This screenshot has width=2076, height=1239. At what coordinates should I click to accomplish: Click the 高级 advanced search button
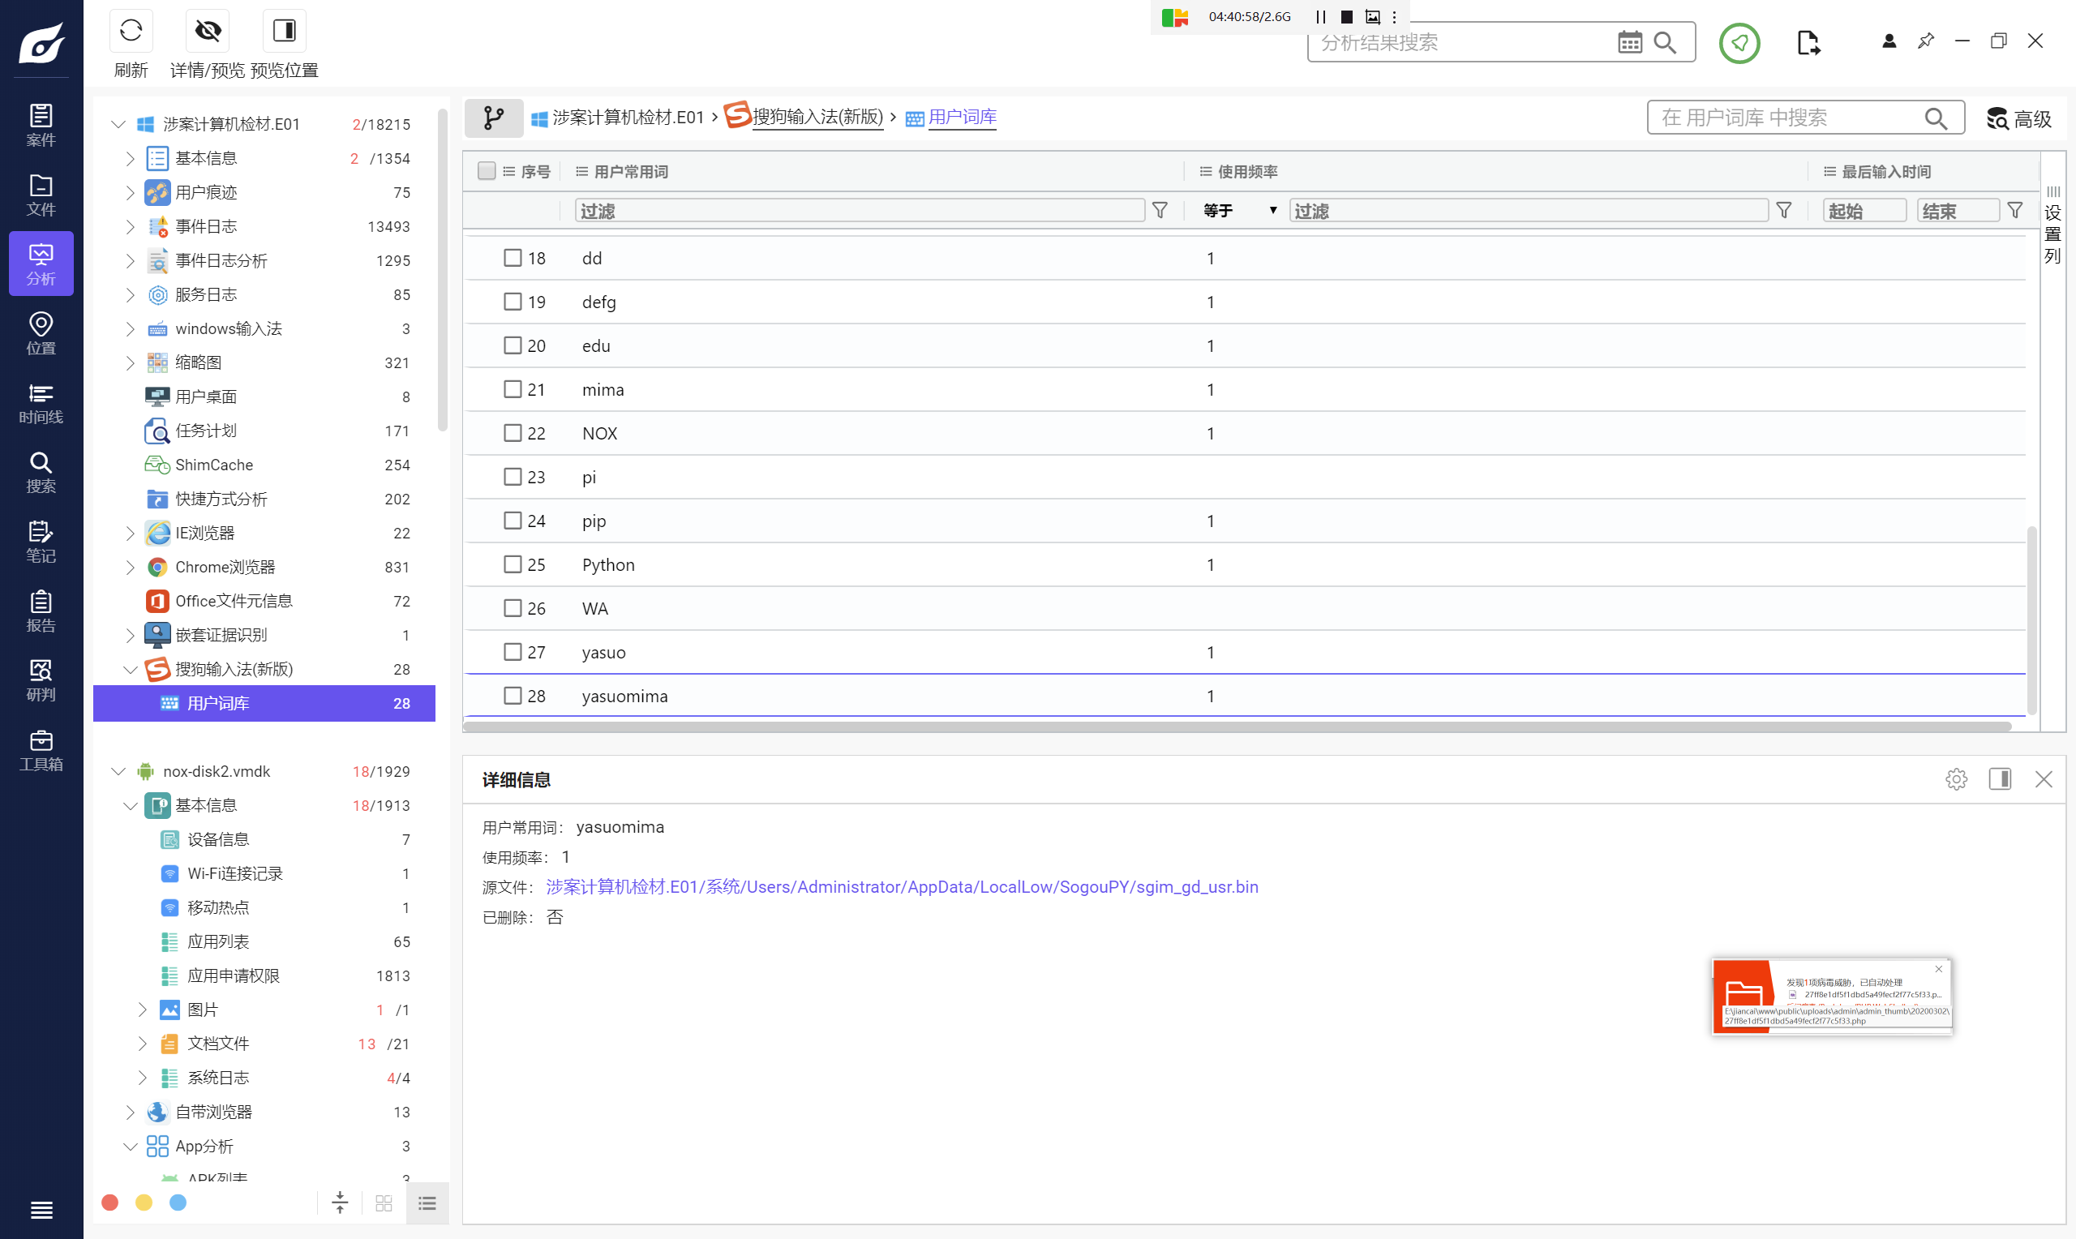tap(2019, 118)
